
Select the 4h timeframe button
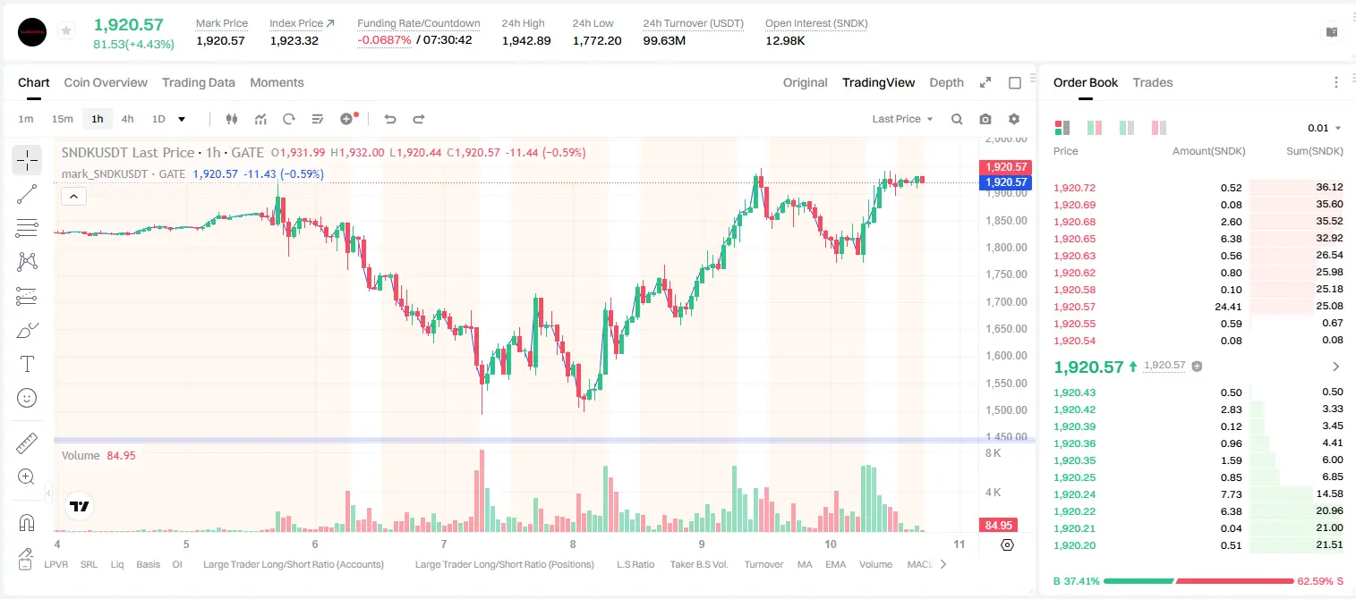[x=127, y=119]
